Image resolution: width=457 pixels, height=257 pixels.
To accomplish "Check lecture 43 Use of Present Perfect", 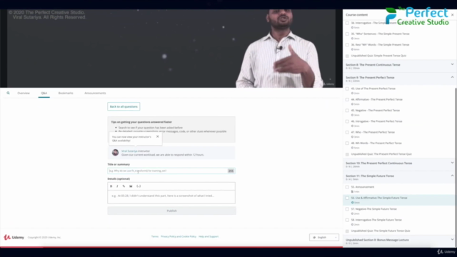I will [347, 89].
